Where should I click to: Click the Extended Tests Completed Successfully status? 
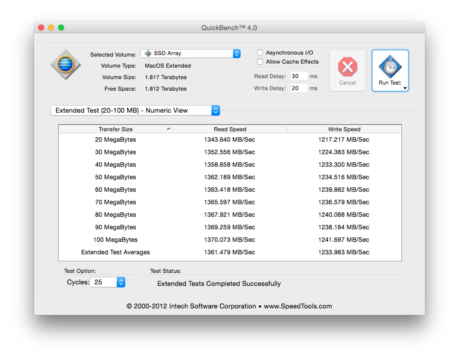click(x=219, y=284)
